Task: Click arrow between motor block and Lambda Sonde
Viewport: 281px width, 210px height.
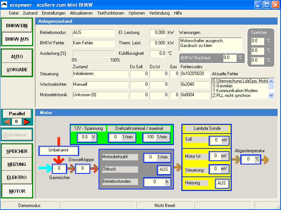Action: click(x=178, y=167)
